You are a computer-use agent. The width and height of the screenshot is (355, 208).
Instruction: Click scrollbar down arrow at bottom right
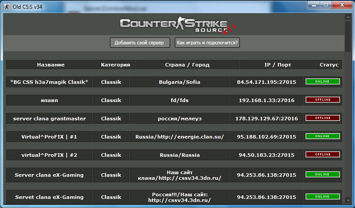click(348, 200)
